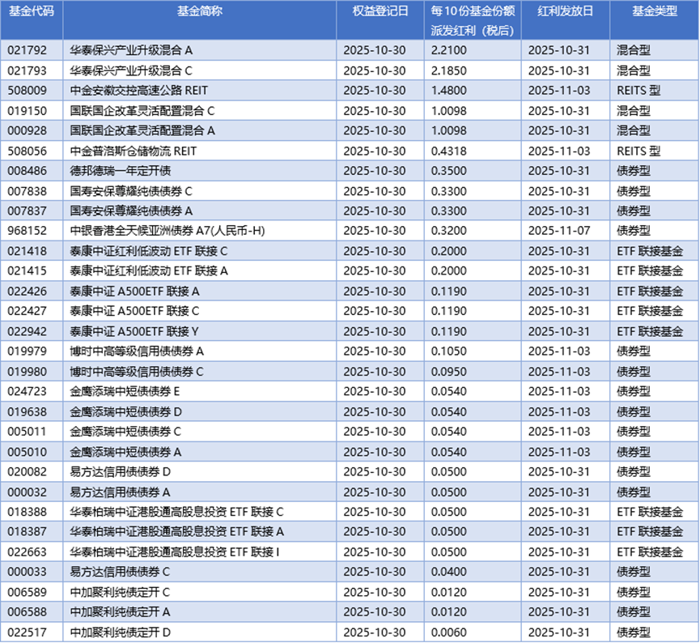The width and height of the screenshot is (700, 643).
Task: Click fund code 000032
Action: click(28, 492)
